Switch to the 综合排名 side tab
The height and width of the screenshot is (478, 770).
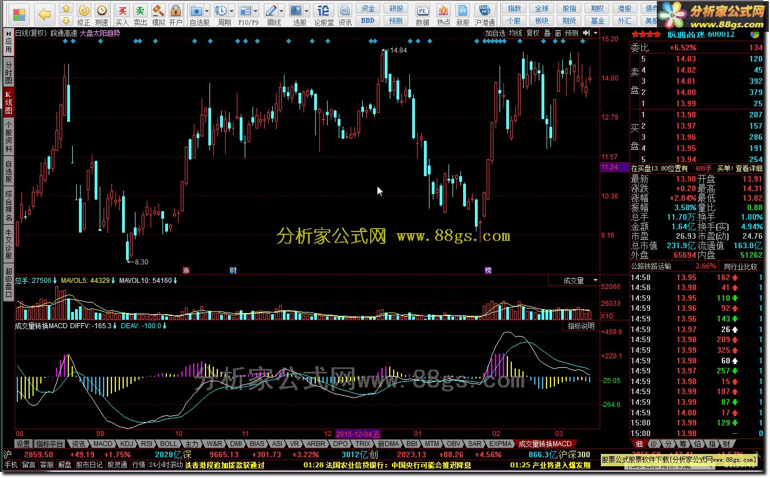click(x=8, y=206)
